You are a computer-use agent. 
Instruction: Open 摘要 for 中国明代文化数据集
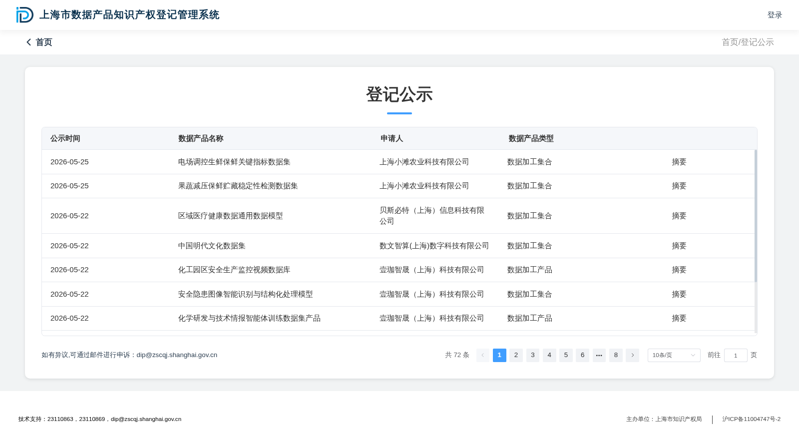point(679,246)
